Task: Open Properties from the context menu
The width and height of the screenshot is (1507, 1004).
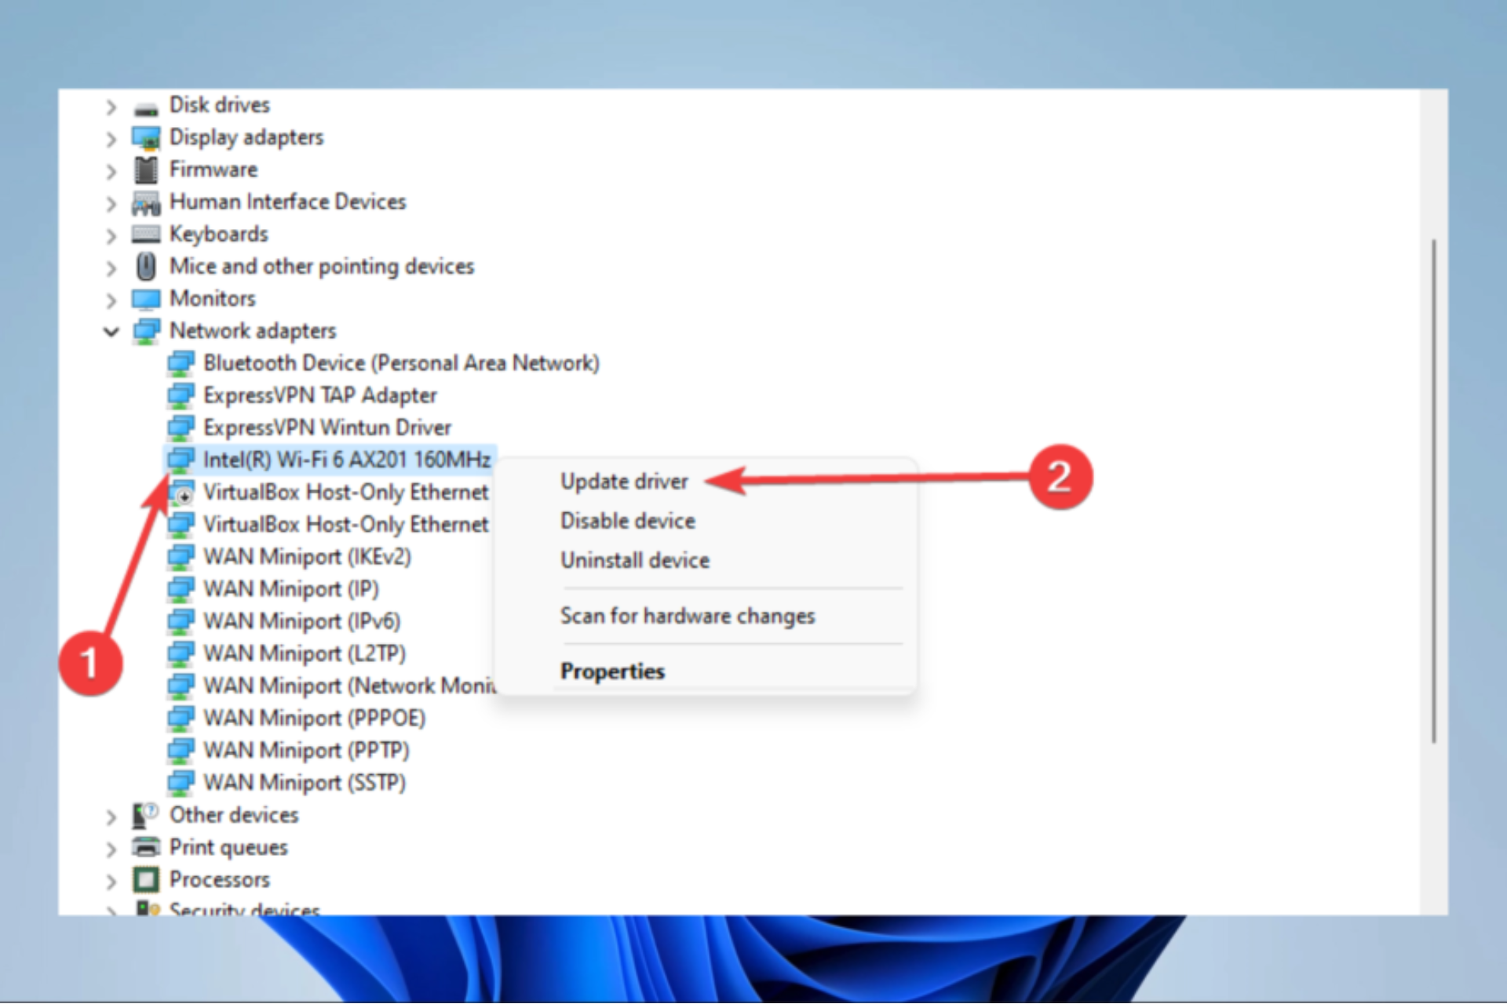Action: pos(612,672)
